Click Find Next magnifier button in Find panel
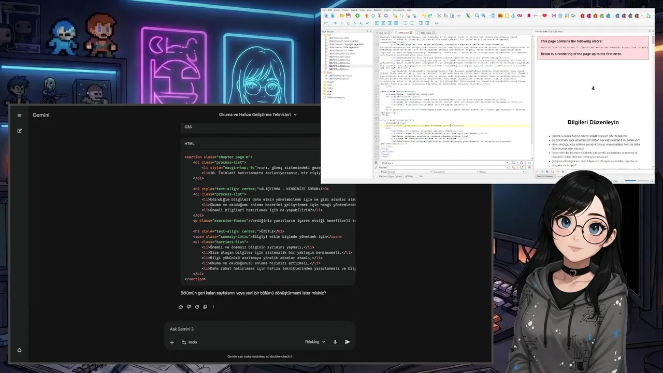Image resolution: width=663 pixels, height=373 pixels. click(513, 163)
